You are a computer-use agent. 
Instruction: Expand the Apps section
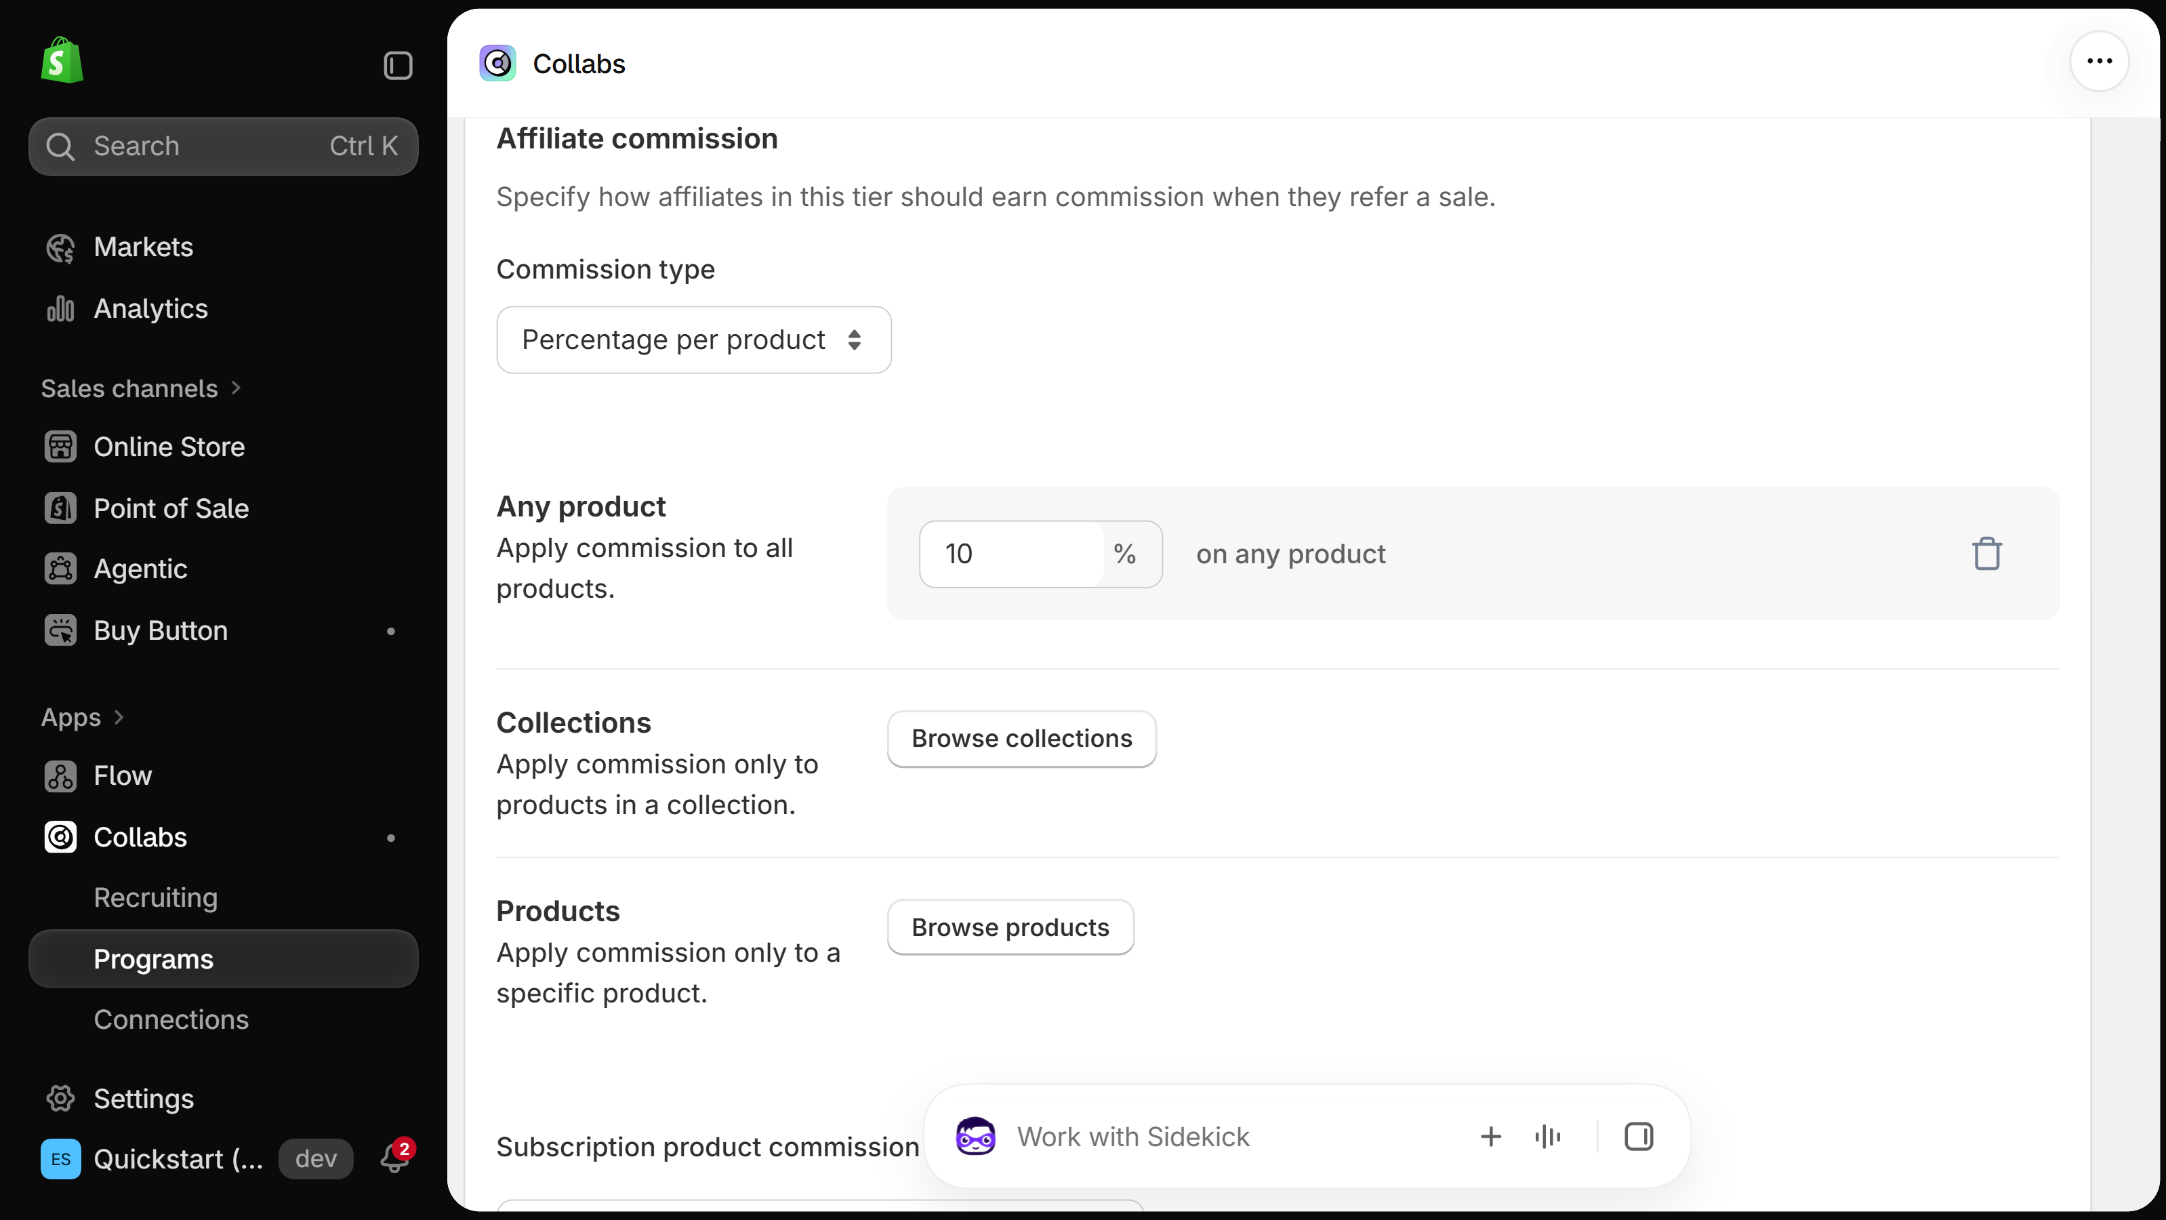83,718
